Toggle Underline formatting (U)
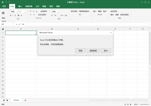 15,16
